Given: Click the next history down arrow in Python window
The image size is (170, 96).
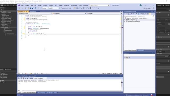Looking at the screenshot, I should point(28,78).
